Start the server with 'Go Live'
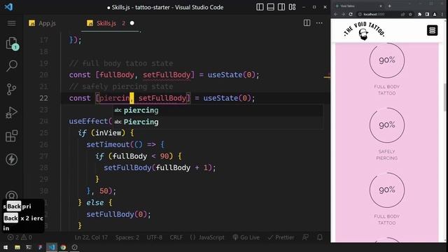Screen dimensions: 448x252 [x=246, y=237]
